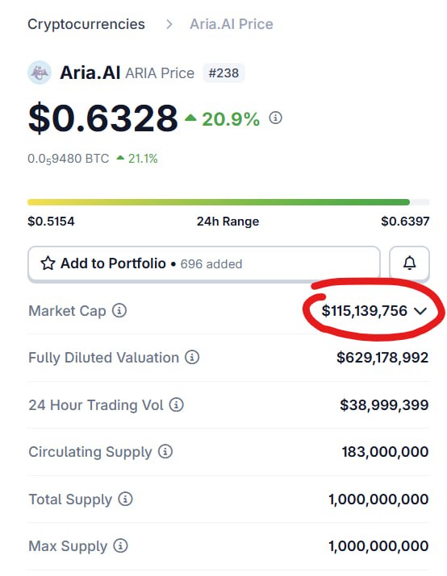Viewport: 447px width, 576px height.
Task: Click the Aria.AI Price breadcrumb
Action: (232, 24)
